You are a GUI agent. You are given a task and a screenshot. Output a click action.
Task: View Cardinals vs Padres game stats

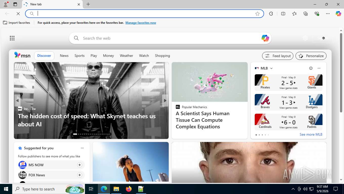pyautogui.click(x=288, y=128)
